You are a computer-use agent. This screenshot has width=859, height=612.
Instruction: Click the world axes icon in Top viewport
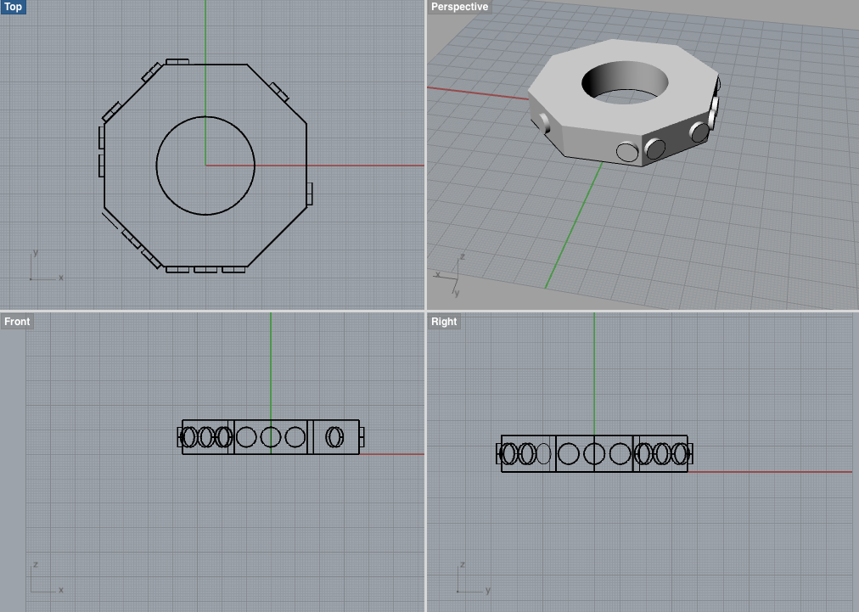coord(46,267)
